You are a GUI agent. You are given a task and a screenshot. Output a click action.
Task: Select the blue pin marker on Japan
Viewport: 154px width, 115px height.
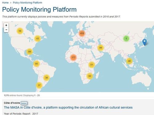point(144,42)
